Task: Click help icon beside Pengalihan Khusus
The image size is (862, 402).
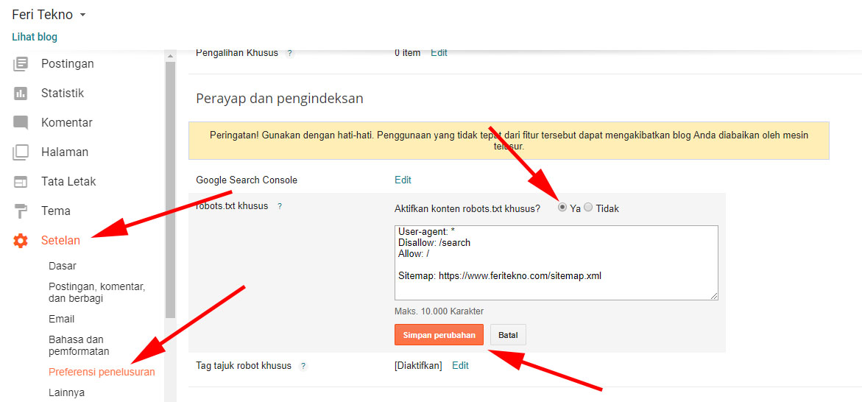Action: (290, 53)
